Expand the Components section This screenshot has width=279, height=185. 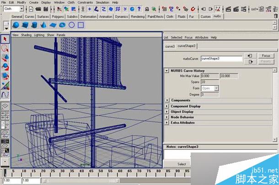[167, 100]
